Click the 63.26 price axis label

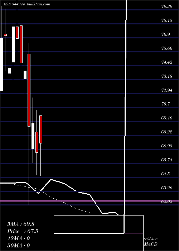tap(167, 188)
